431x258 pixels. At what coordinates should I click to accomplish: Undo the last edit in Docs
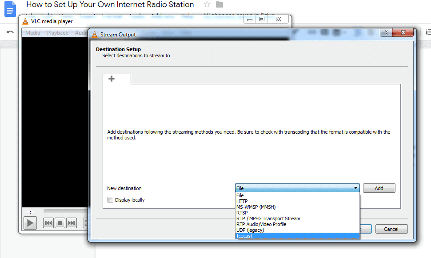[x=9, y=32]
